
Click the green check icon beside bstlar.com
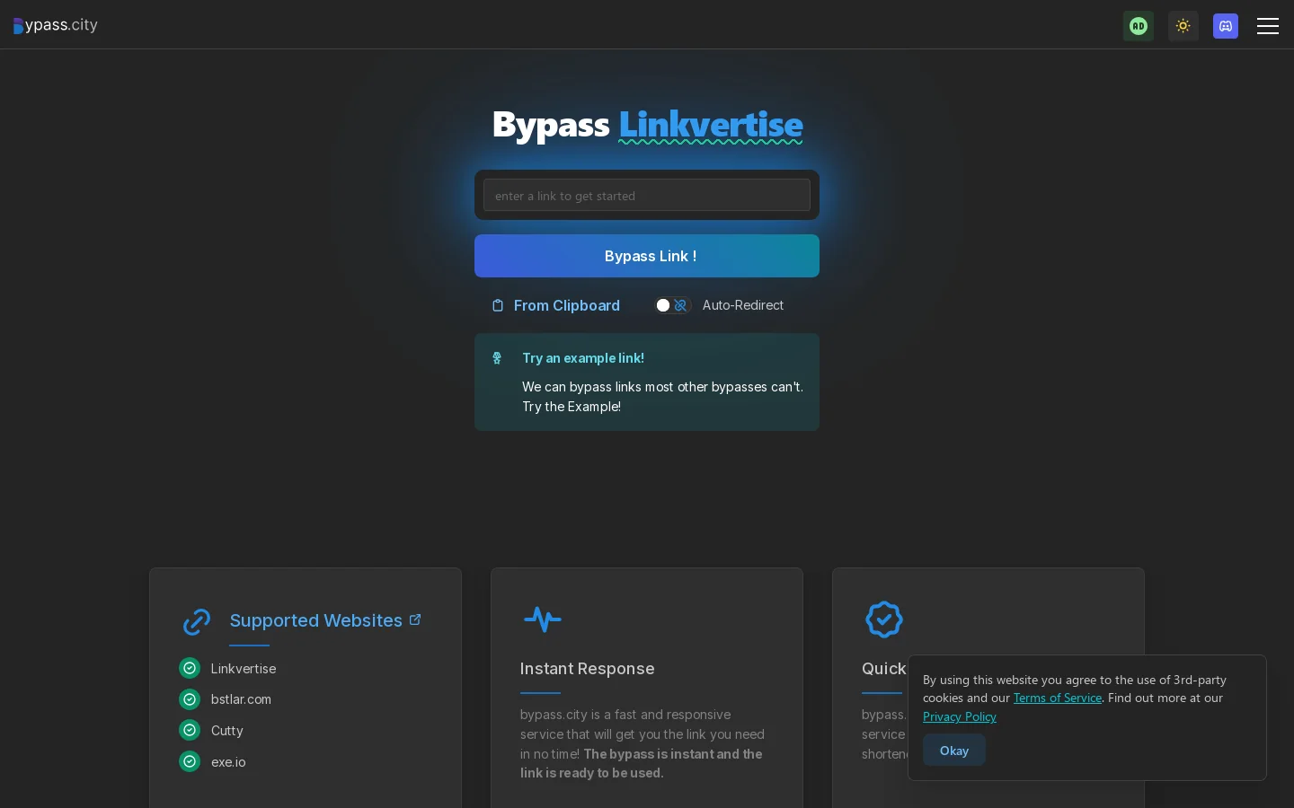190,699
